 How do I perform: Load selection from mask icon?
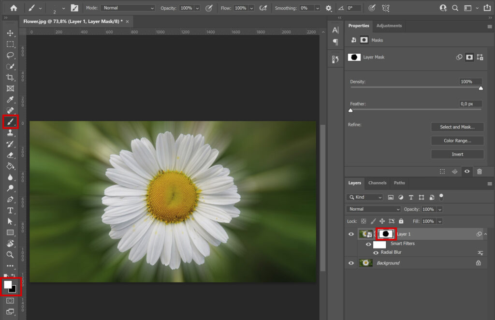[442, 172]
